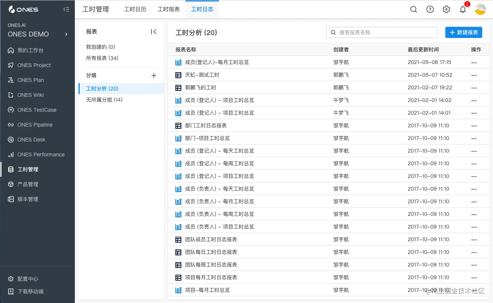Open more actions for 团队成员工时日志报表 row
Image resolution: width=493 pixels, height=303 pixels.
click(x=474, y=240)
